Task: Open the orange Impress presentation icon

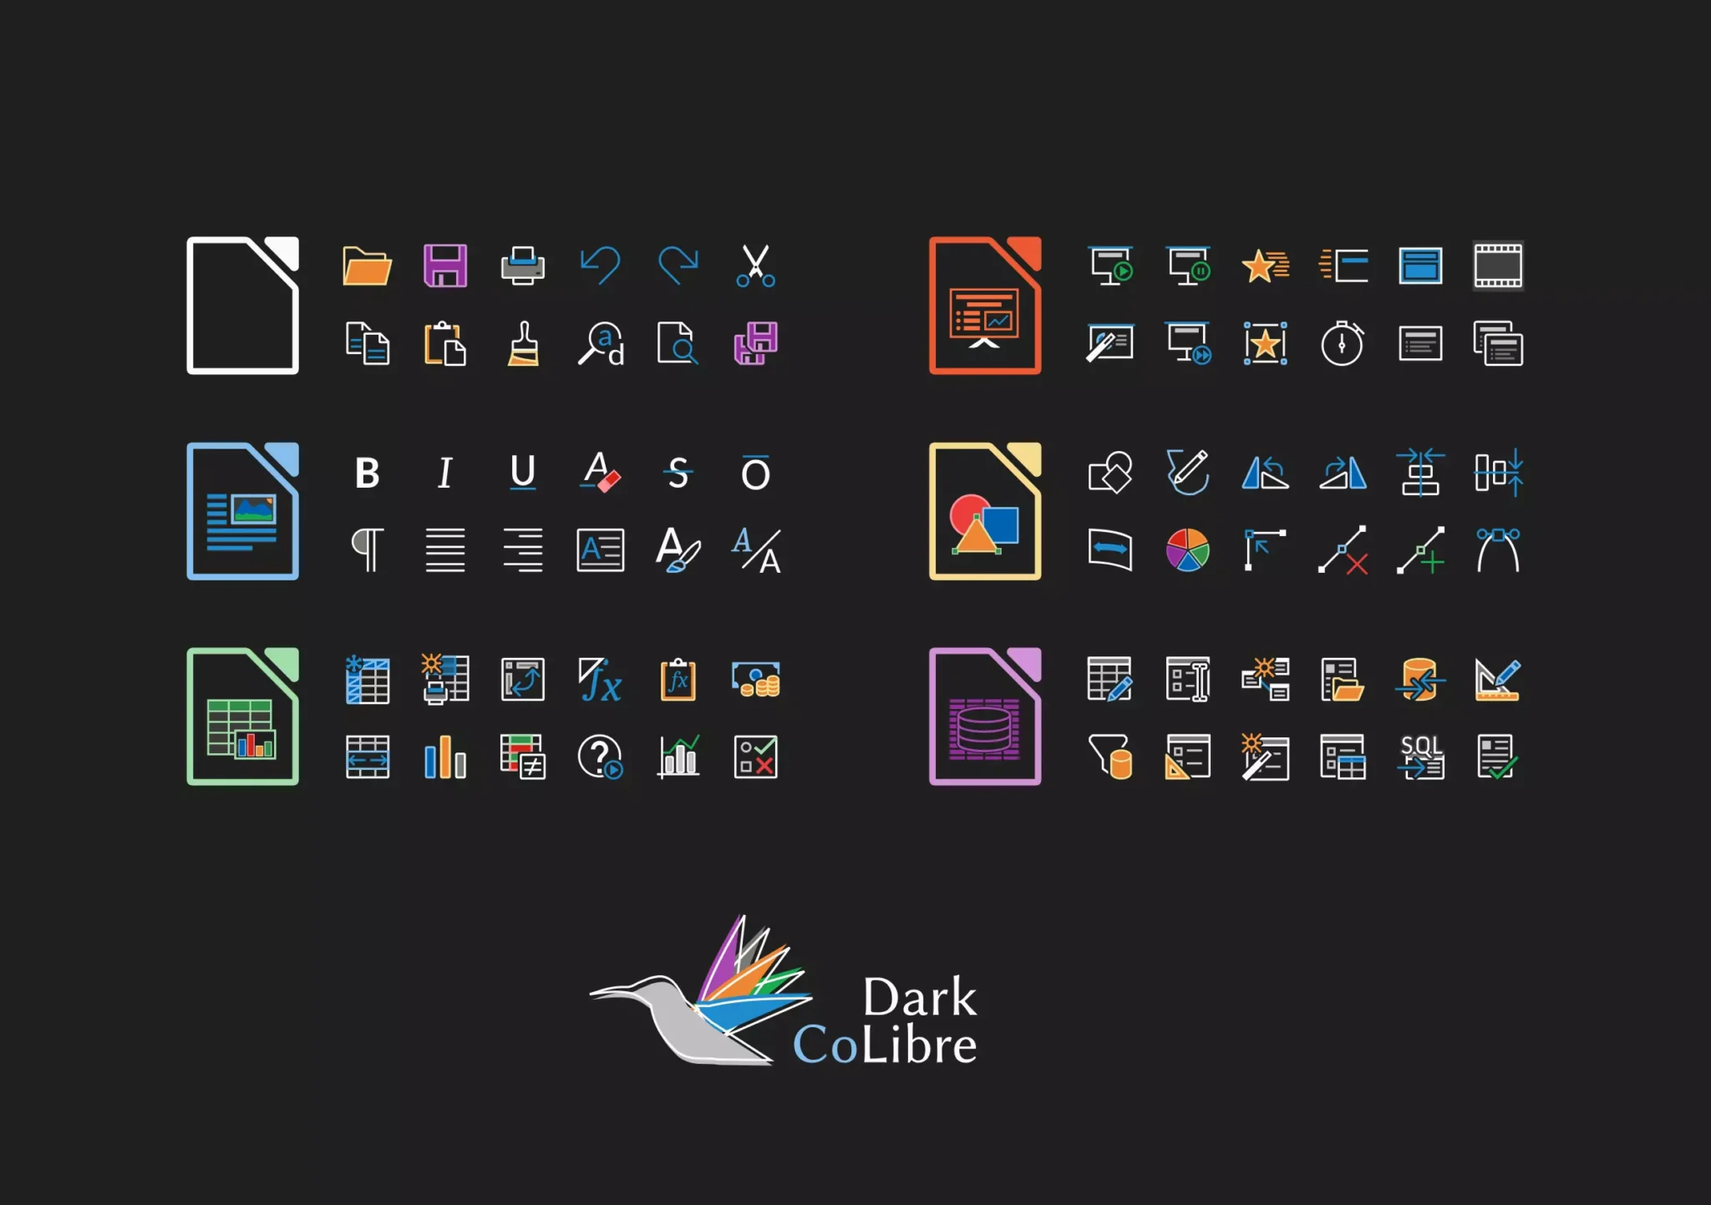Action: 985,306
